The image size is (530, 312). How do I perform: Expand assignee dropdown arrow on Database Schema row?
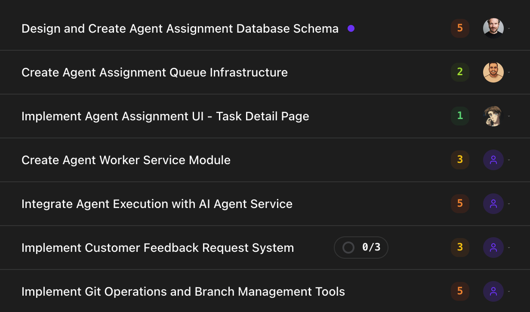(x=509, y=28)
